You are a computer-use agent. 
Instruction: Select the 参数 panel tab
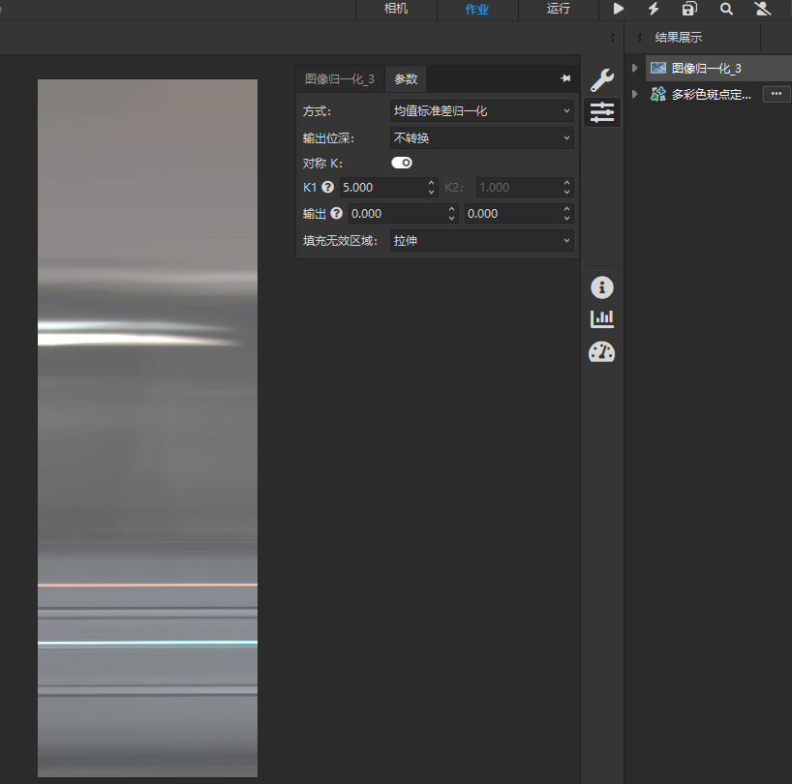[406, 79]
